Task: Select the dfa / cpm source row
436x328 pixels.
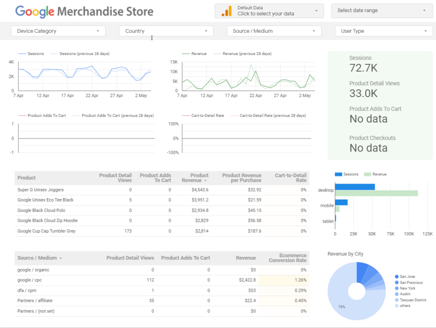Action: pos(162,290)
